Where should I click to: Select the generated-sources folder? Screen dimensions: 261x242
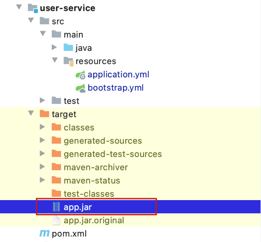[x=103, y=141]
